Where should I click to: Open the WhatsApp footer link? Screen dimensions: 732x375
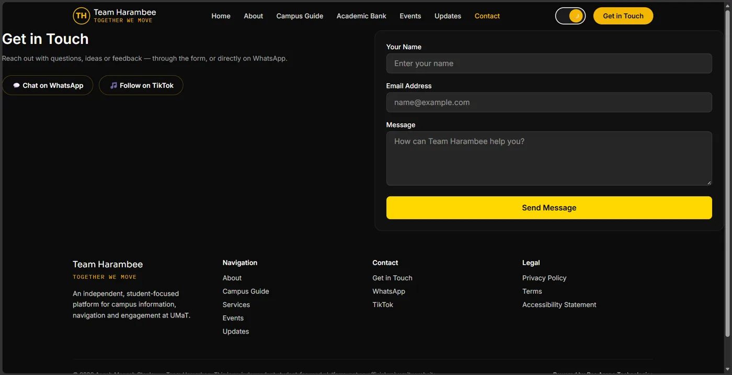coord(388,291)
